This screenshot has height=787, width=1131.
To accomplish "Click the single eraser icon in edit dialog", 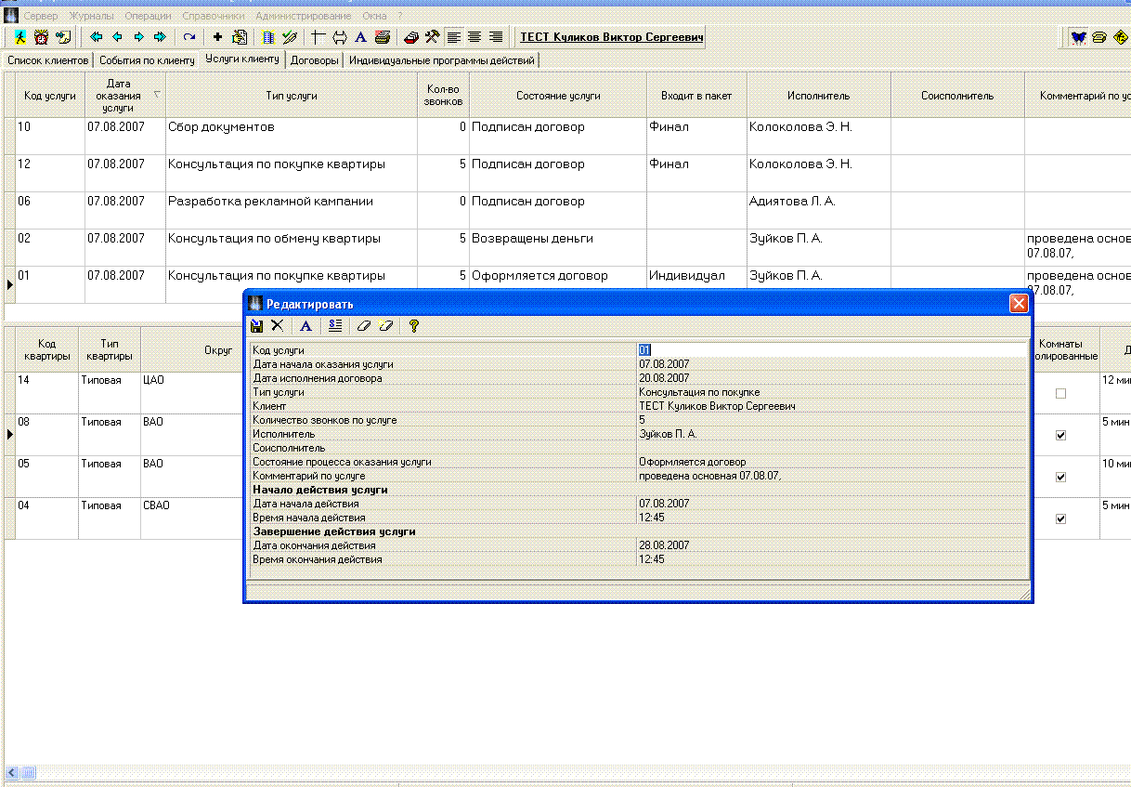I will point(364,325).
